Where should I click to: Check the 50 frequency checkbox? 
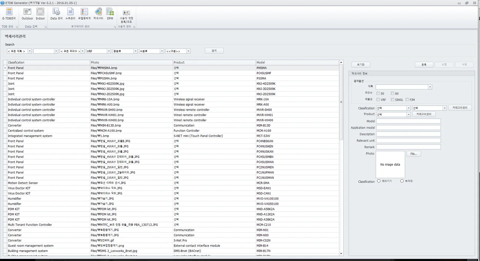tap(378, 94)
